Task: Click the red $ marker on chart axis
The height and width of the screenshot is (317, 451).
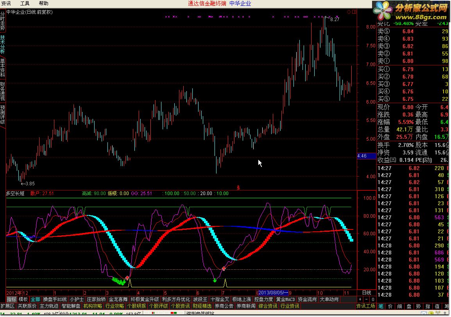Action: click(x=238, y=188)
